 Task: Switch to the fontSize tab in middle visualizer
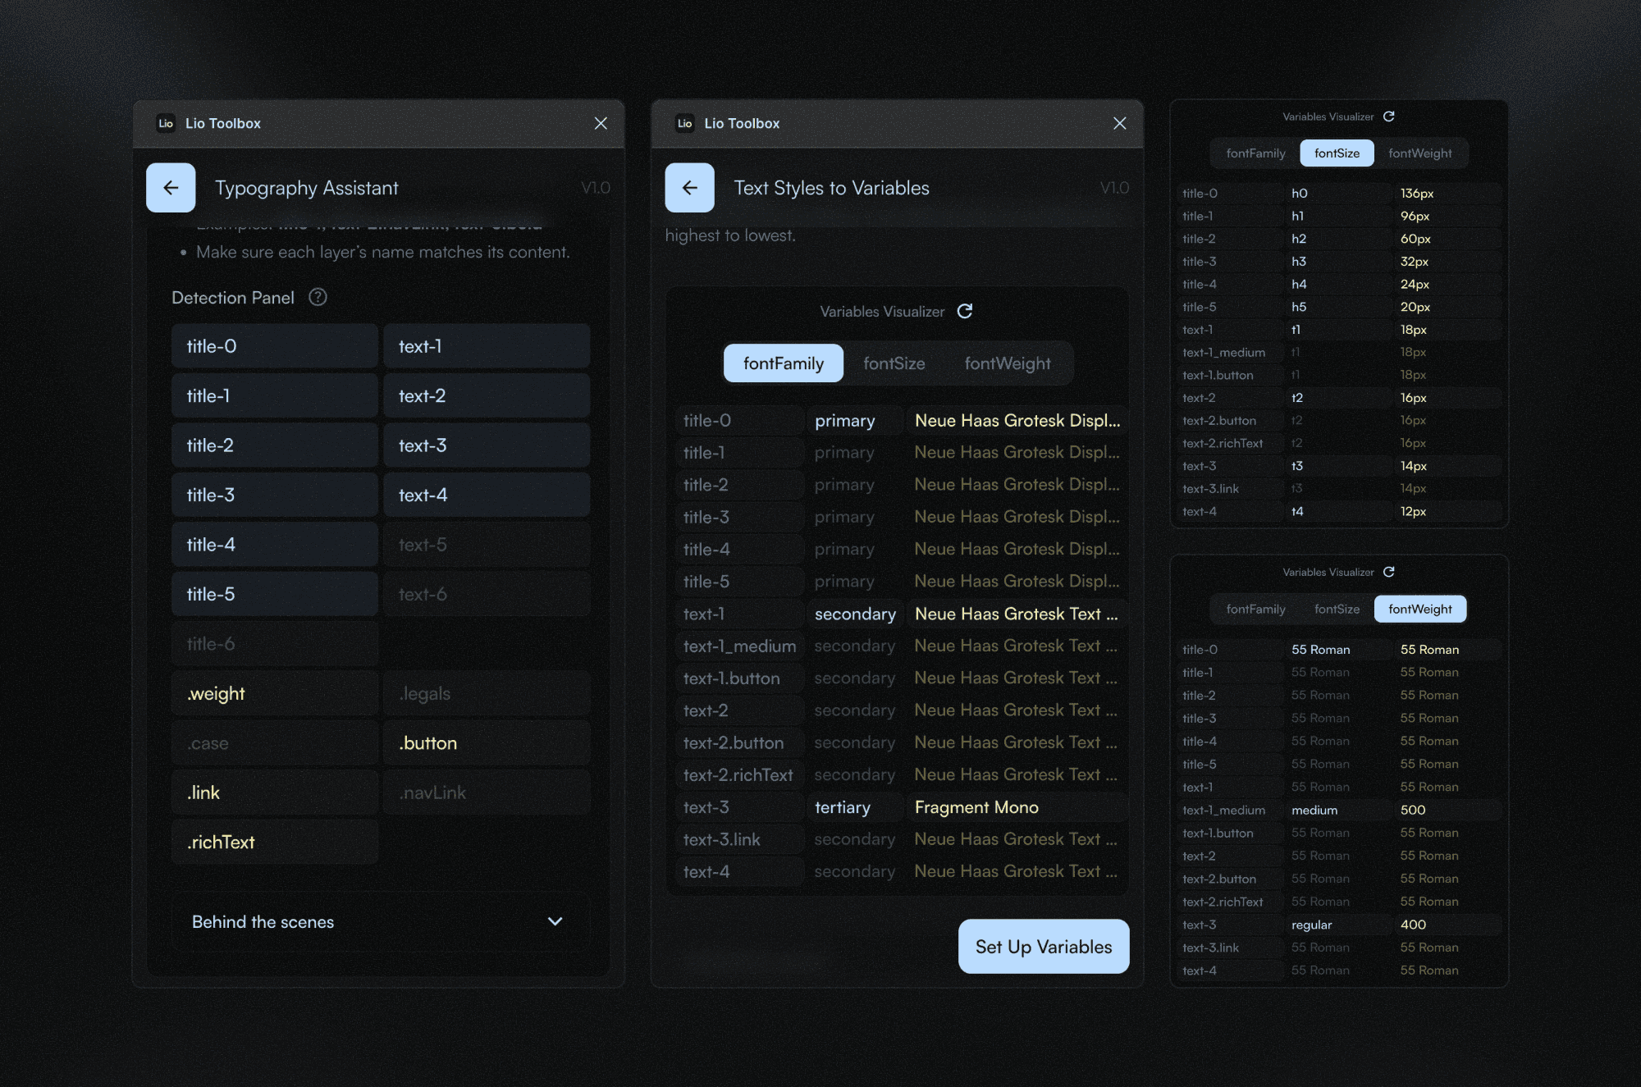coord(894,363)
